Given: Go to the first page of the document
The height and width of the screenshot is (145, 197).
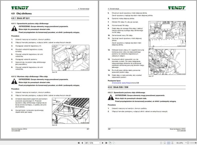Looking at the screenshot, I should (79, 143).
